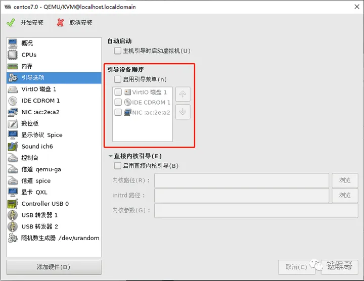Select NIC :ac:2e:a2 text in hardware list
This screenshot has width=364, height=281.
pyautogui.click(x=40, y=112)
